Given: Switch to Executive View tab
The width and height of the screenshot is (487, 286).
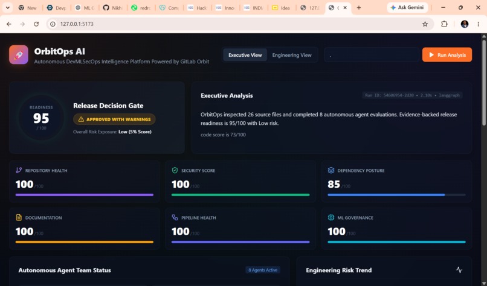Looking at the screenshot, I should 245,55.
